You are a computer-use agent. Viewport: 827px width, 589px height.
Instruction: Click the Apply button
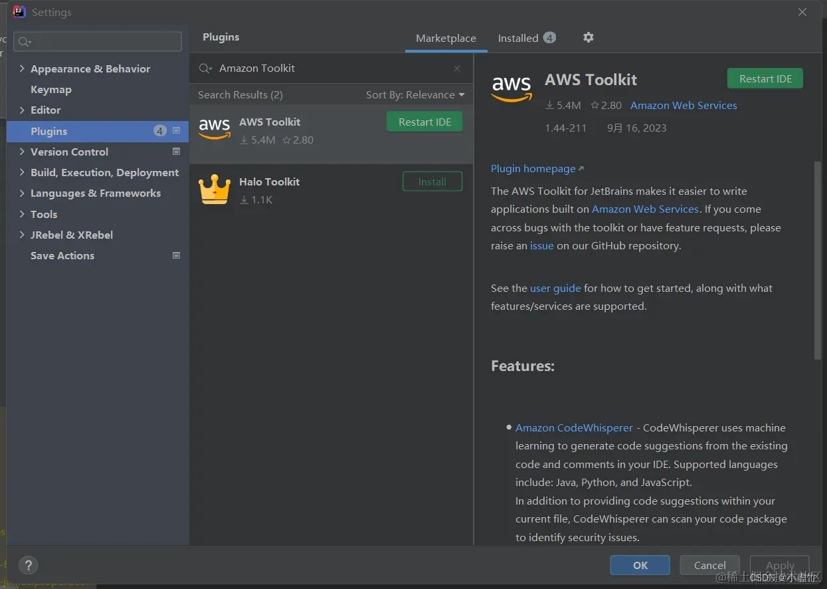tap(780, 565)
